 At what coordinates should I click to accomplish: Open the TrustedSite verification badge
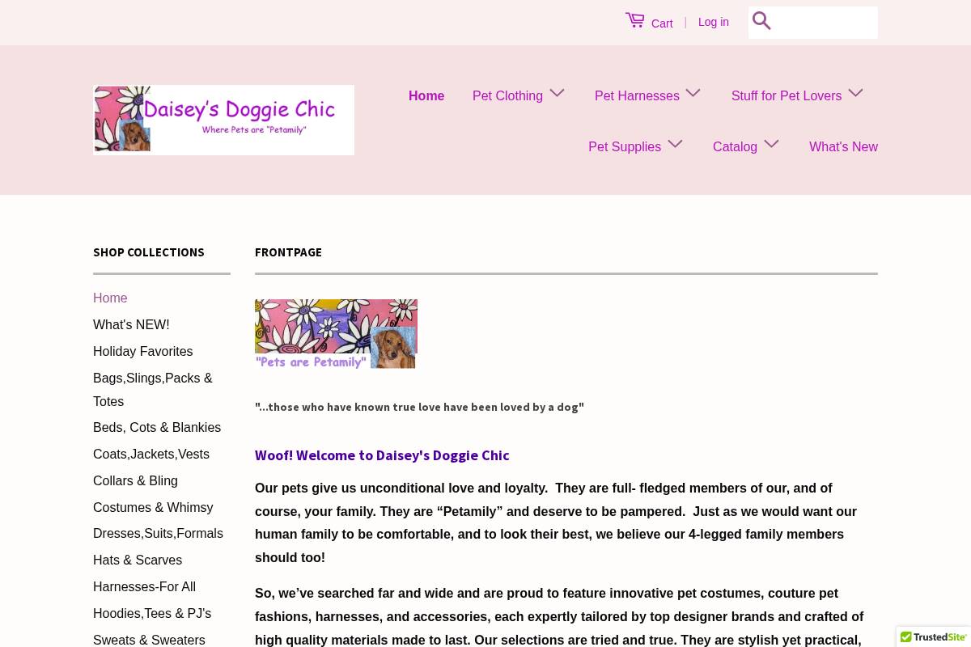pos(934,637)
